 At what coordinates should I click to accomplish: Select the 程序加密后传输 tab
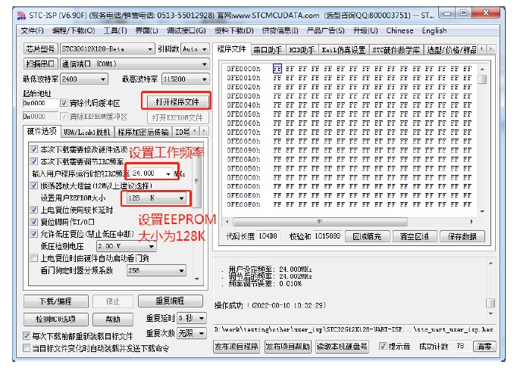tap(143, 132)
